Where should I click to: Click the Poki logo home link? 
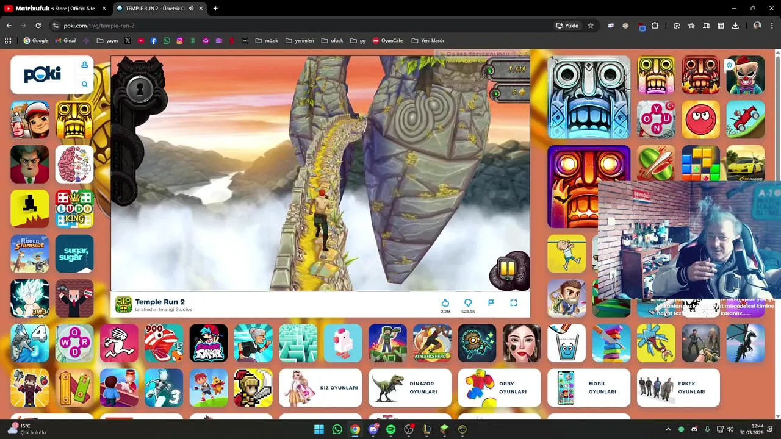[x=43, y=74]
